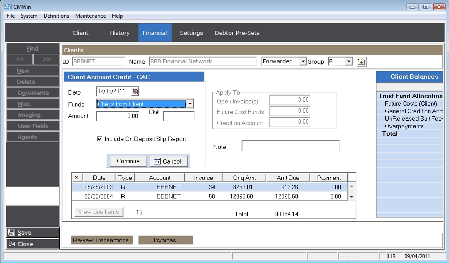Open the Forwarder type dropdown
The image size is (449, 263).
(x=303, y=62)
